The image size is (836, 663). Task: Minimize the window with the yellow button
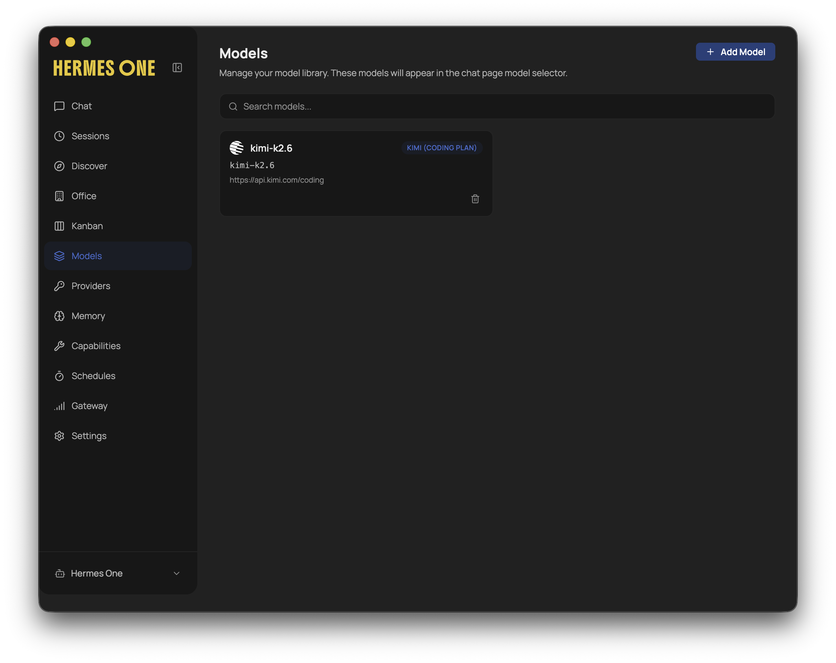click(70, 42)
